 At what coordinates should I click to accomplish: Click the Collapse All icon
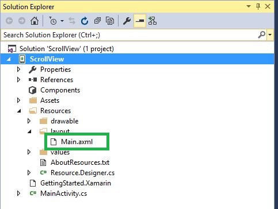(97, 21)
